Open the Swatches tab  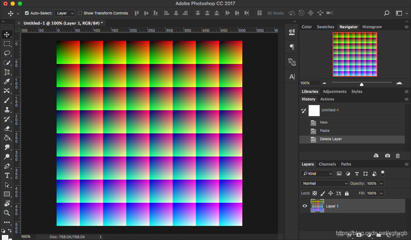(x=325, y=27)
